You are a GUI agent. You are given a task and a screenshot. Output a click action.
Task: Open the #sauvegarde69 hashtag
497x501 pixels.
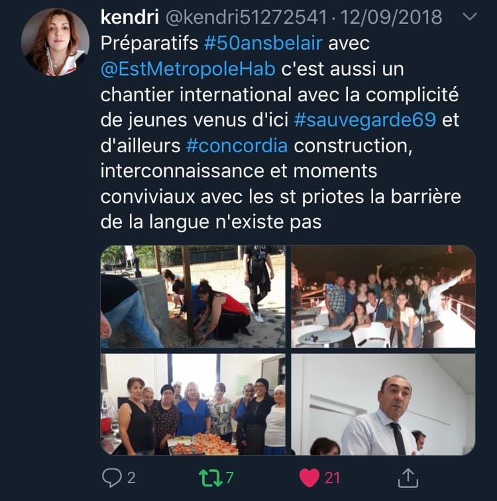point(365,120)
